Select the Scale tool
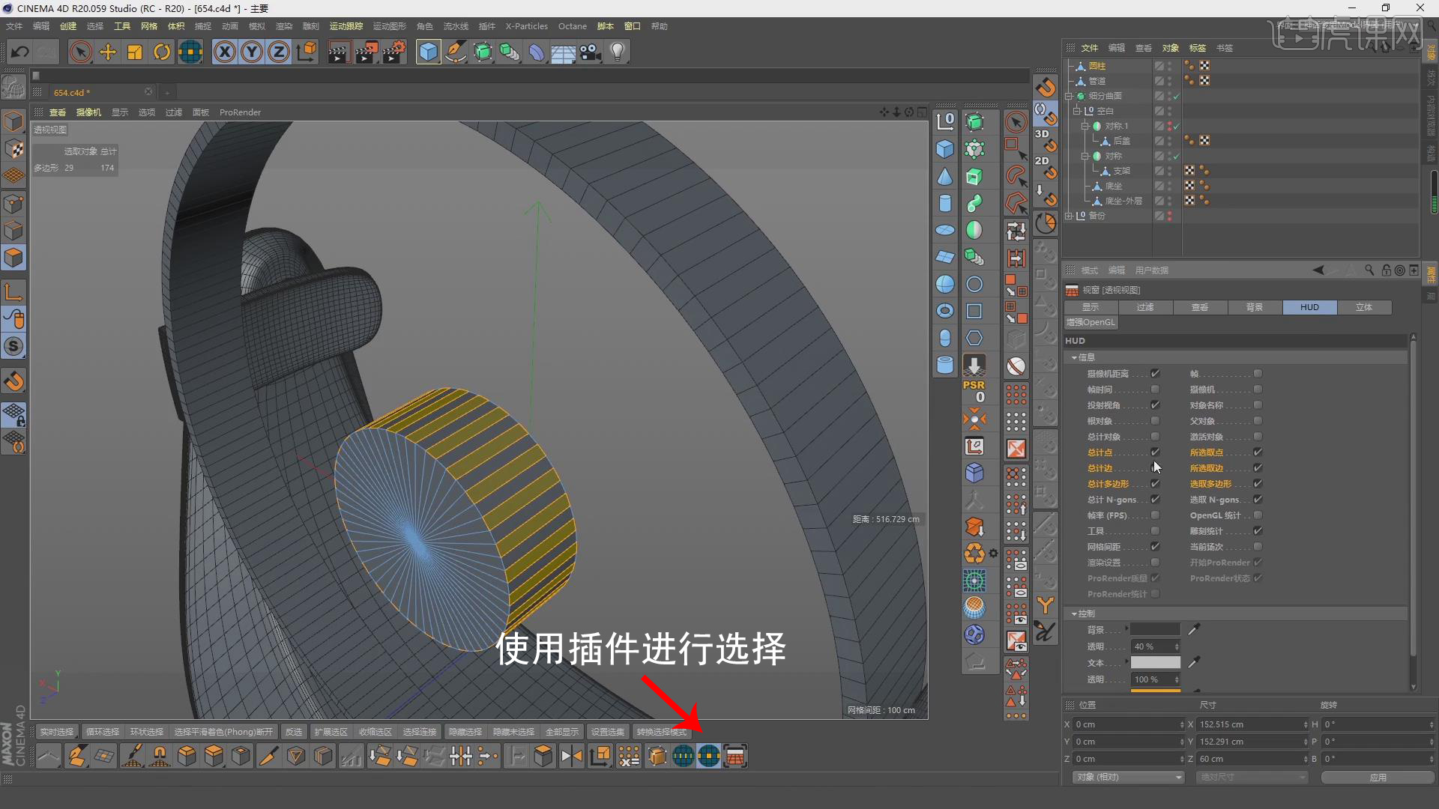Screen dimensions: 1439x809 134,52
